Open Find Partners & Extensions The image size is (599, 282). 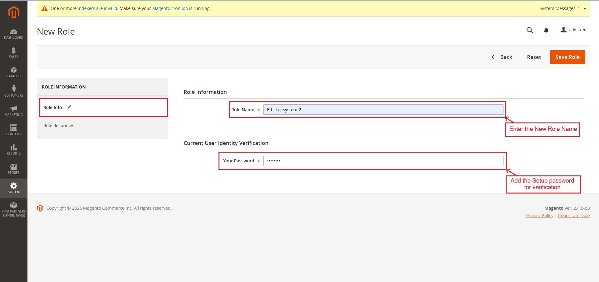click(x=14, y=209)
